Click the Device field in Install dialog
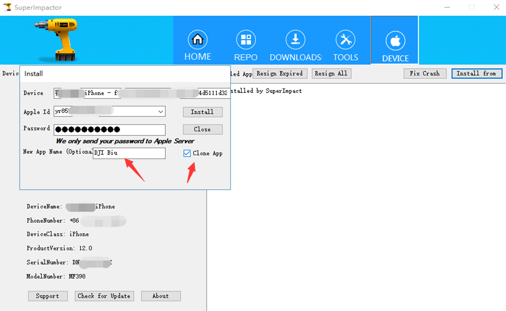This screenshot has height=311, width=506. tap(142, 93)
